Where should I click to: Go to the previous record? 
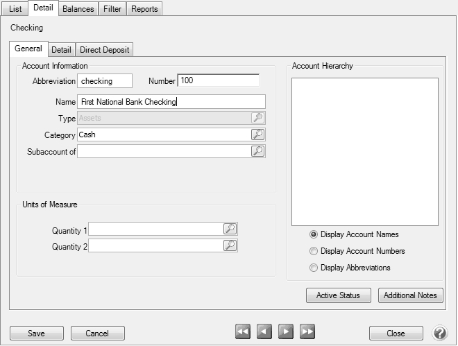pos(264,333)
